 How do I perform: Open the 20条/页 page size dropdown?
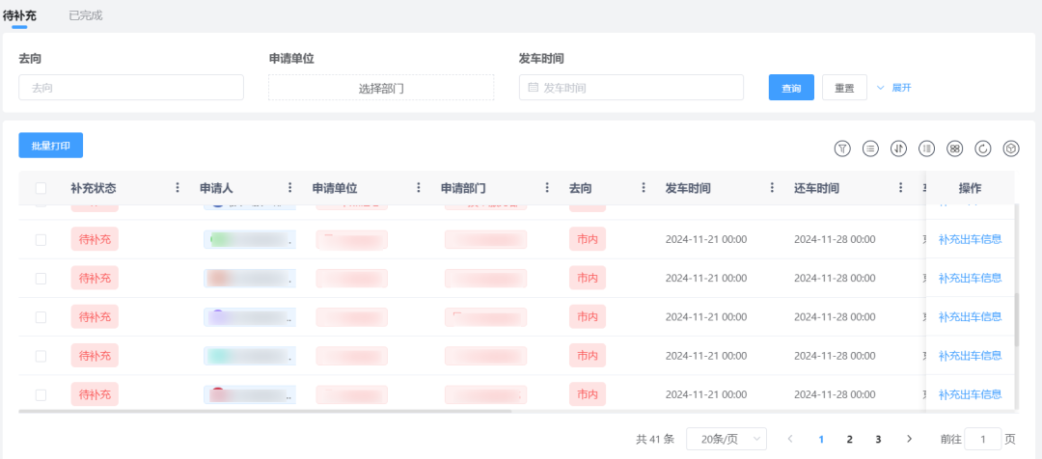(726, 439)
